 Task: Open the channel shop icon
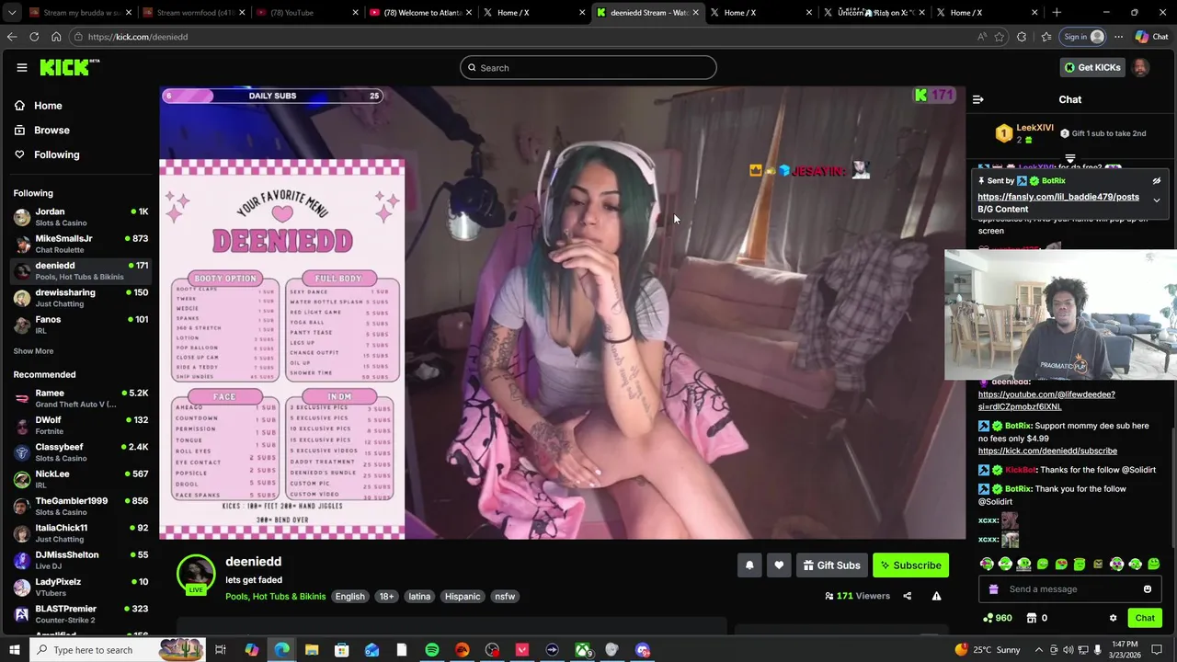click(x=1032, y=618)
